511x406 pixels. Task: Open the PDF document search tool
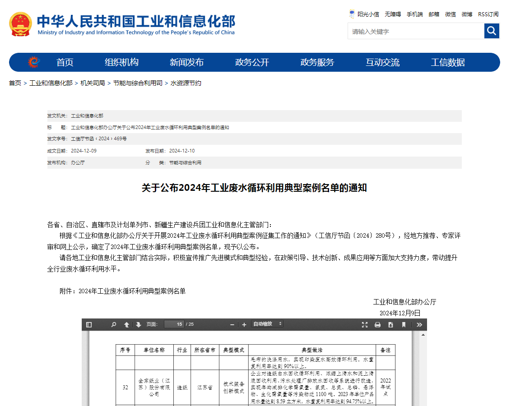[x=114, y=324]
